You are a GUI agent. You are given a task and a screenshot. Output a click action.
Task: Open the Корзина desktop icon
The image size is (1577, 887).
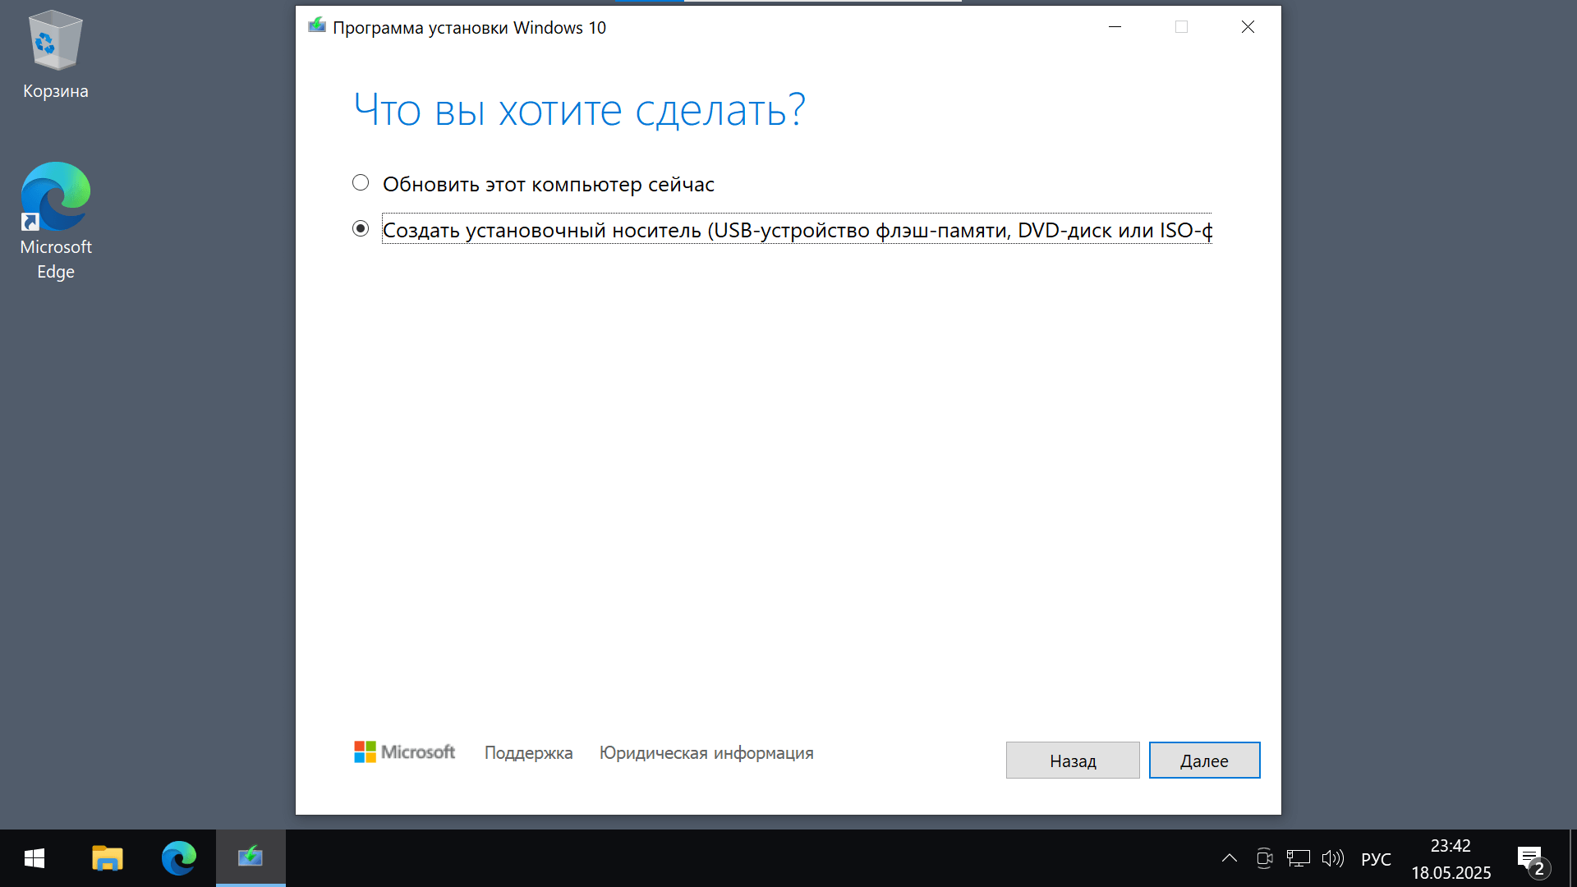(55, 56)
